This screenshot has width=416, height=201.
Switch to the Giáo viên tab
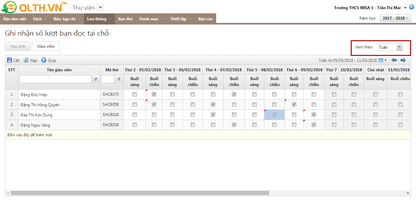(x=46, y=46)
